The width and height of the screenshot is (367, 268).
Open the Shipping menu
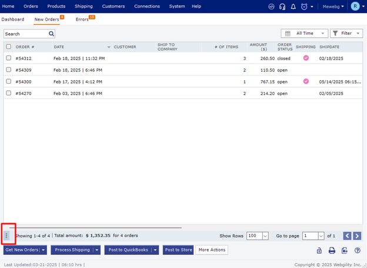84,6
